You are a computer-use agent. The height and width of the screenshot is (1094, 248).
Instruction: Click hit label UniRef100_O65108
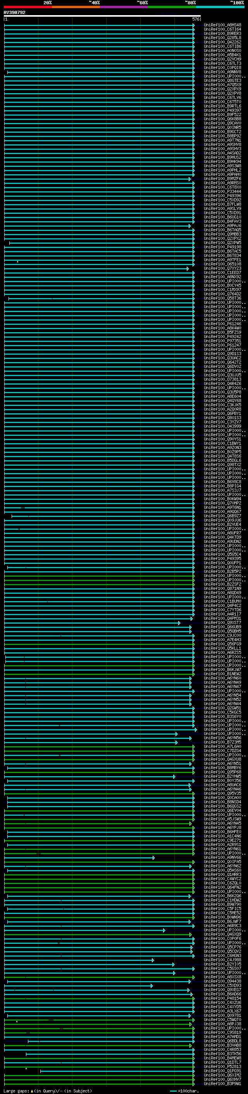pyautogui.click(x=222, y=264)
